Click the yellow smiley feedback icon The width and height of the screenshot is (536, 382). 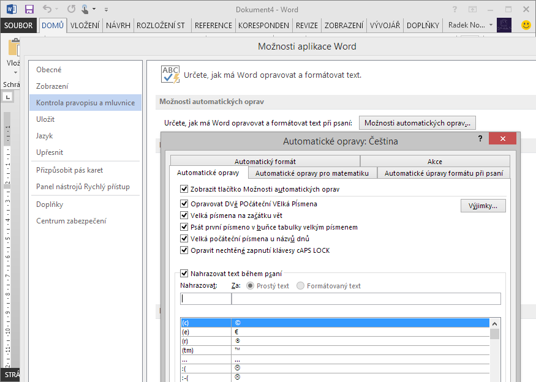(526, 25)
